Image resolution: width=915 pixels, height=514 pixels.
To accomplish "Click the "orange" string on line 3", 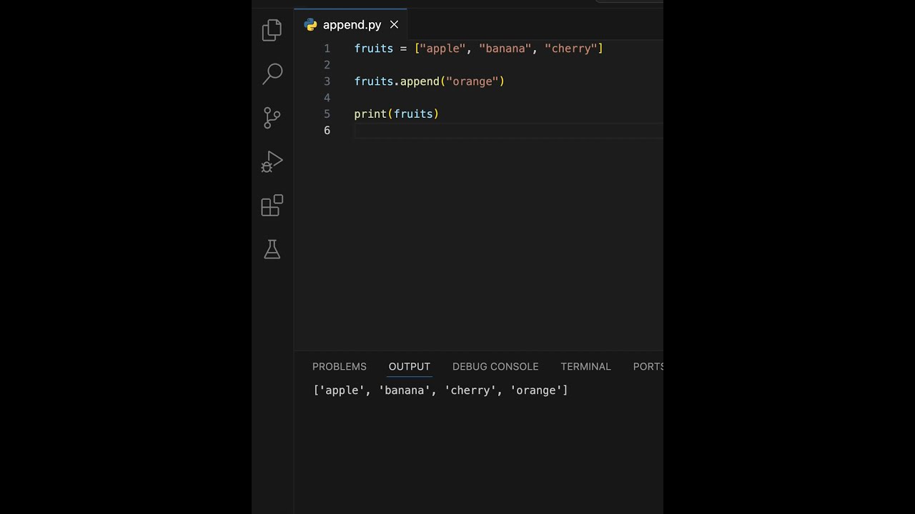I will pos(473,81).
